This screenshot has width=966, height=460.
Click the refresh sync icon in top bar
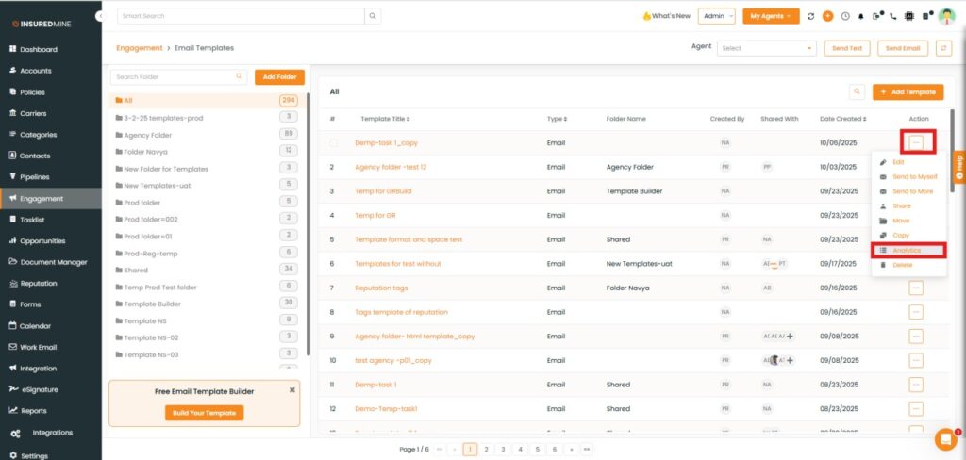tap(810, 16)
